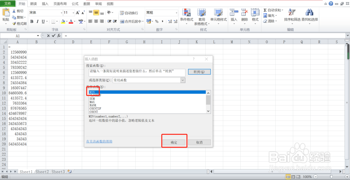Click the text orientation icon
This screenshot has width=350, height=180.
point(109,13)
